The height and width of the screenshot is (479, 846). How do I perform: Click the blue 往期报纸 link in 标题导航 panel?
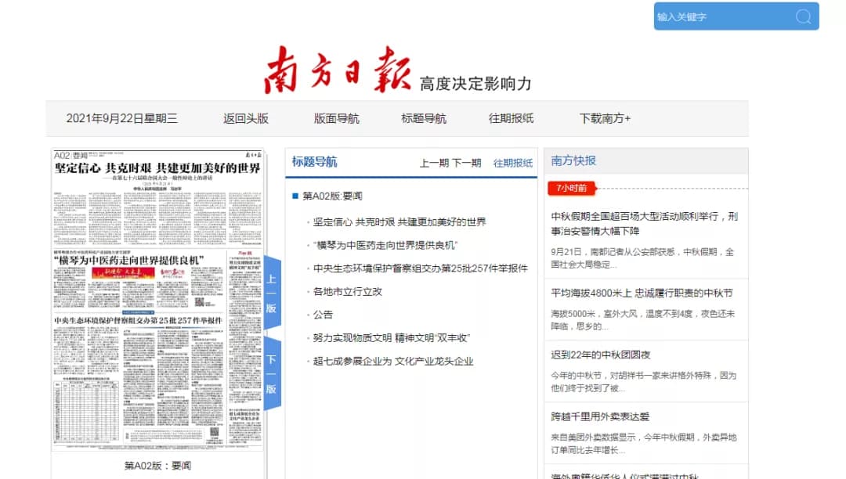(x=513, y=163)
